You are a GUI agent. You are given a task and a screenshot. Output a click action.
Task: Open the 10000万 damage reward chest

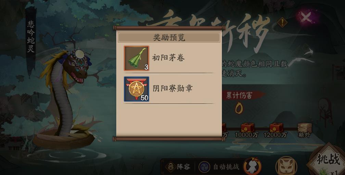(247, 128)
